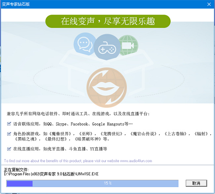Click the 取消 cancel button

pos(196,183)
